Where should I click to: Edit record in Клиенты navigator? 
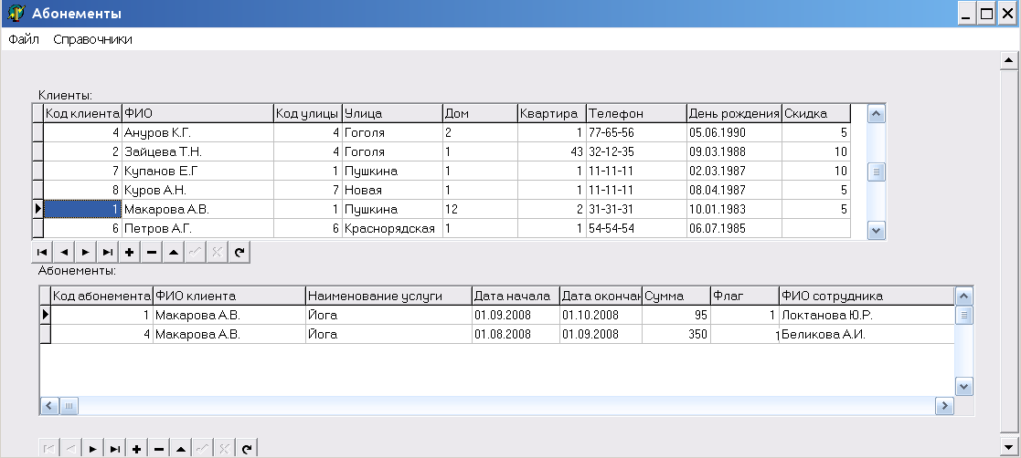(x=173, y=253)
